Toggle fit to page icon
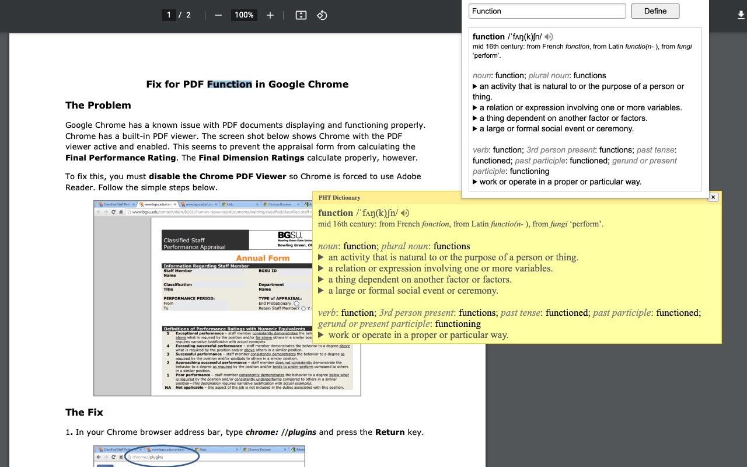Viewport: 747px width, 467px height. tap(301, 15)
